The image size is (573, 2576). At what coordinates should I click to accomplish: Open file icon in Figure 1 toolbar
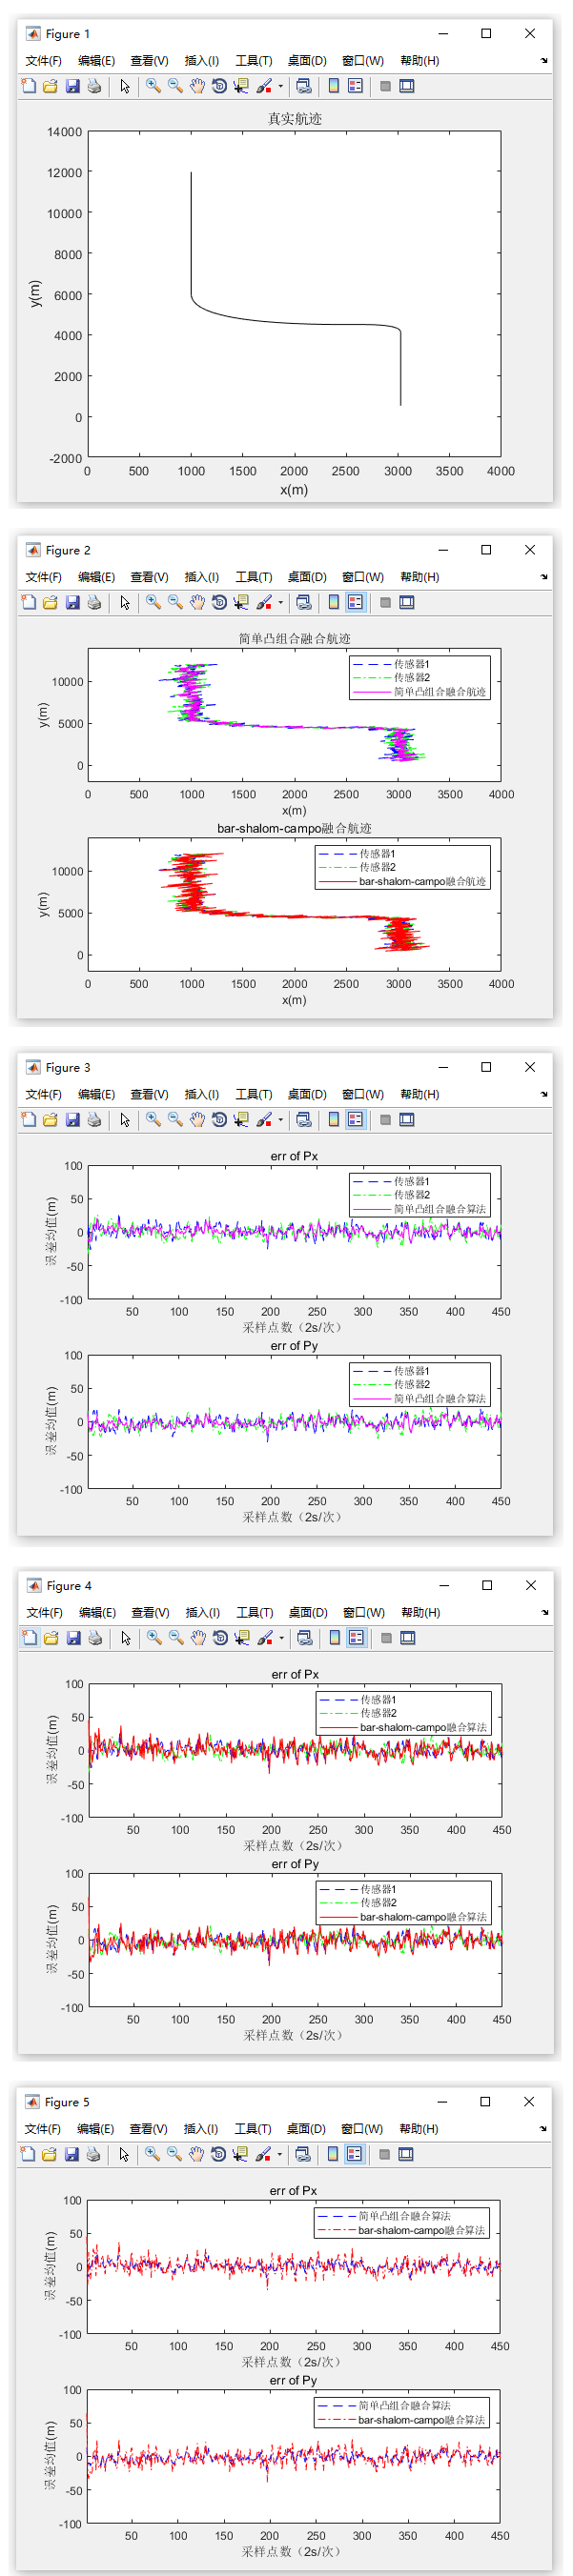coord(50,87)
